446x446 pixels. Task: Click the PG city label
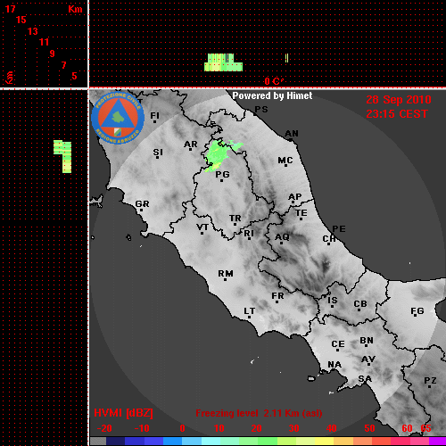pos(222,175)
